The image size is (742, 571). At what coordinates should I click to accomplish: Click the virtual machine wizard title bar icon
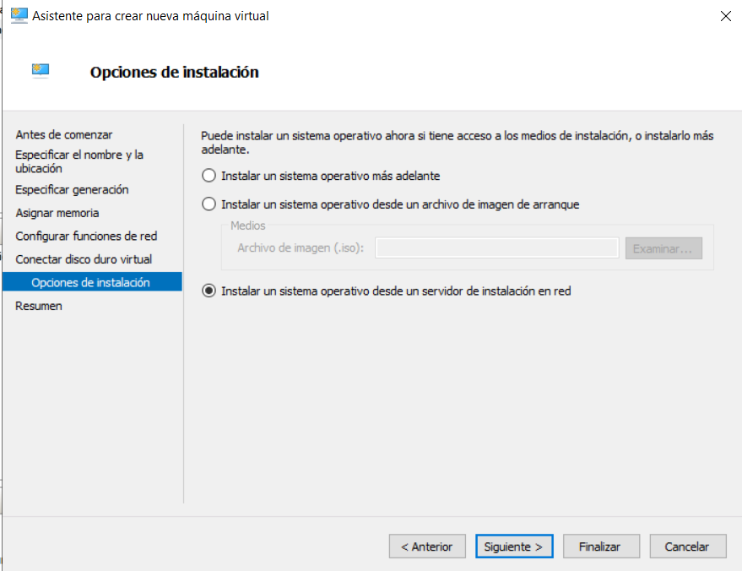click(19, 15)
